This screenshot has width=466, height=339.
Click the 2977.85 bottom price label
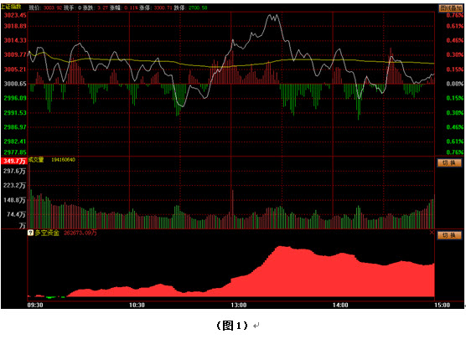15,152
